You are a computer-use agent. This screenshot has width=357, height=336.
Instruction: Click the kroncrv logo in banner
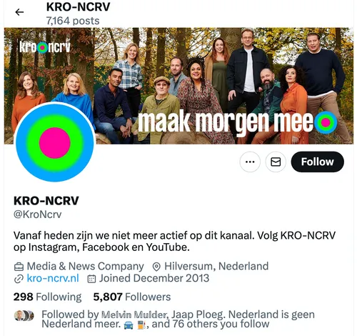tap(45, 47)
